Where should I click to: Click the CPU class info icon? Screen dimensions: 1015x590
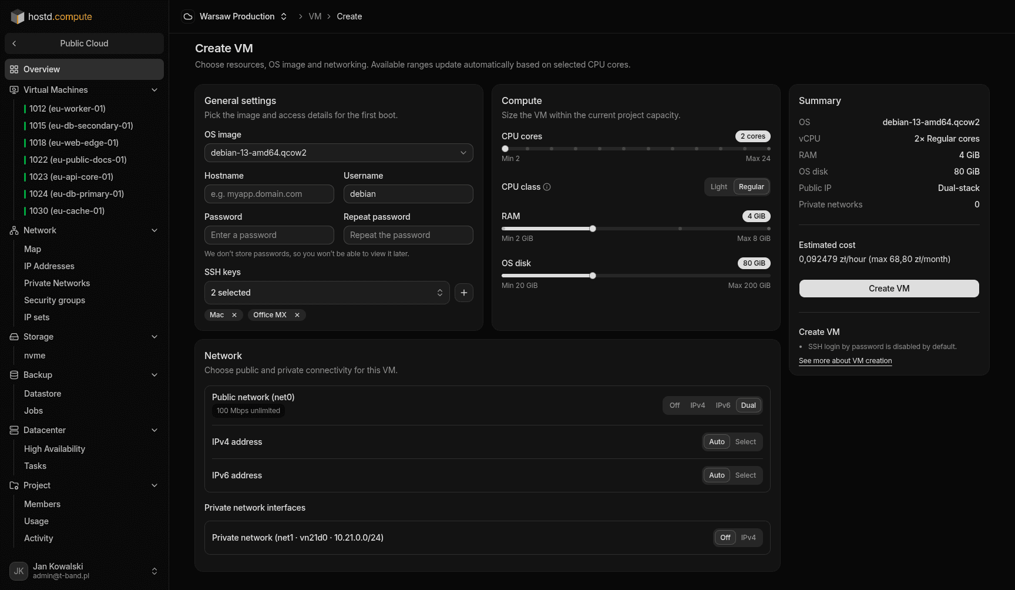[547, 187]
